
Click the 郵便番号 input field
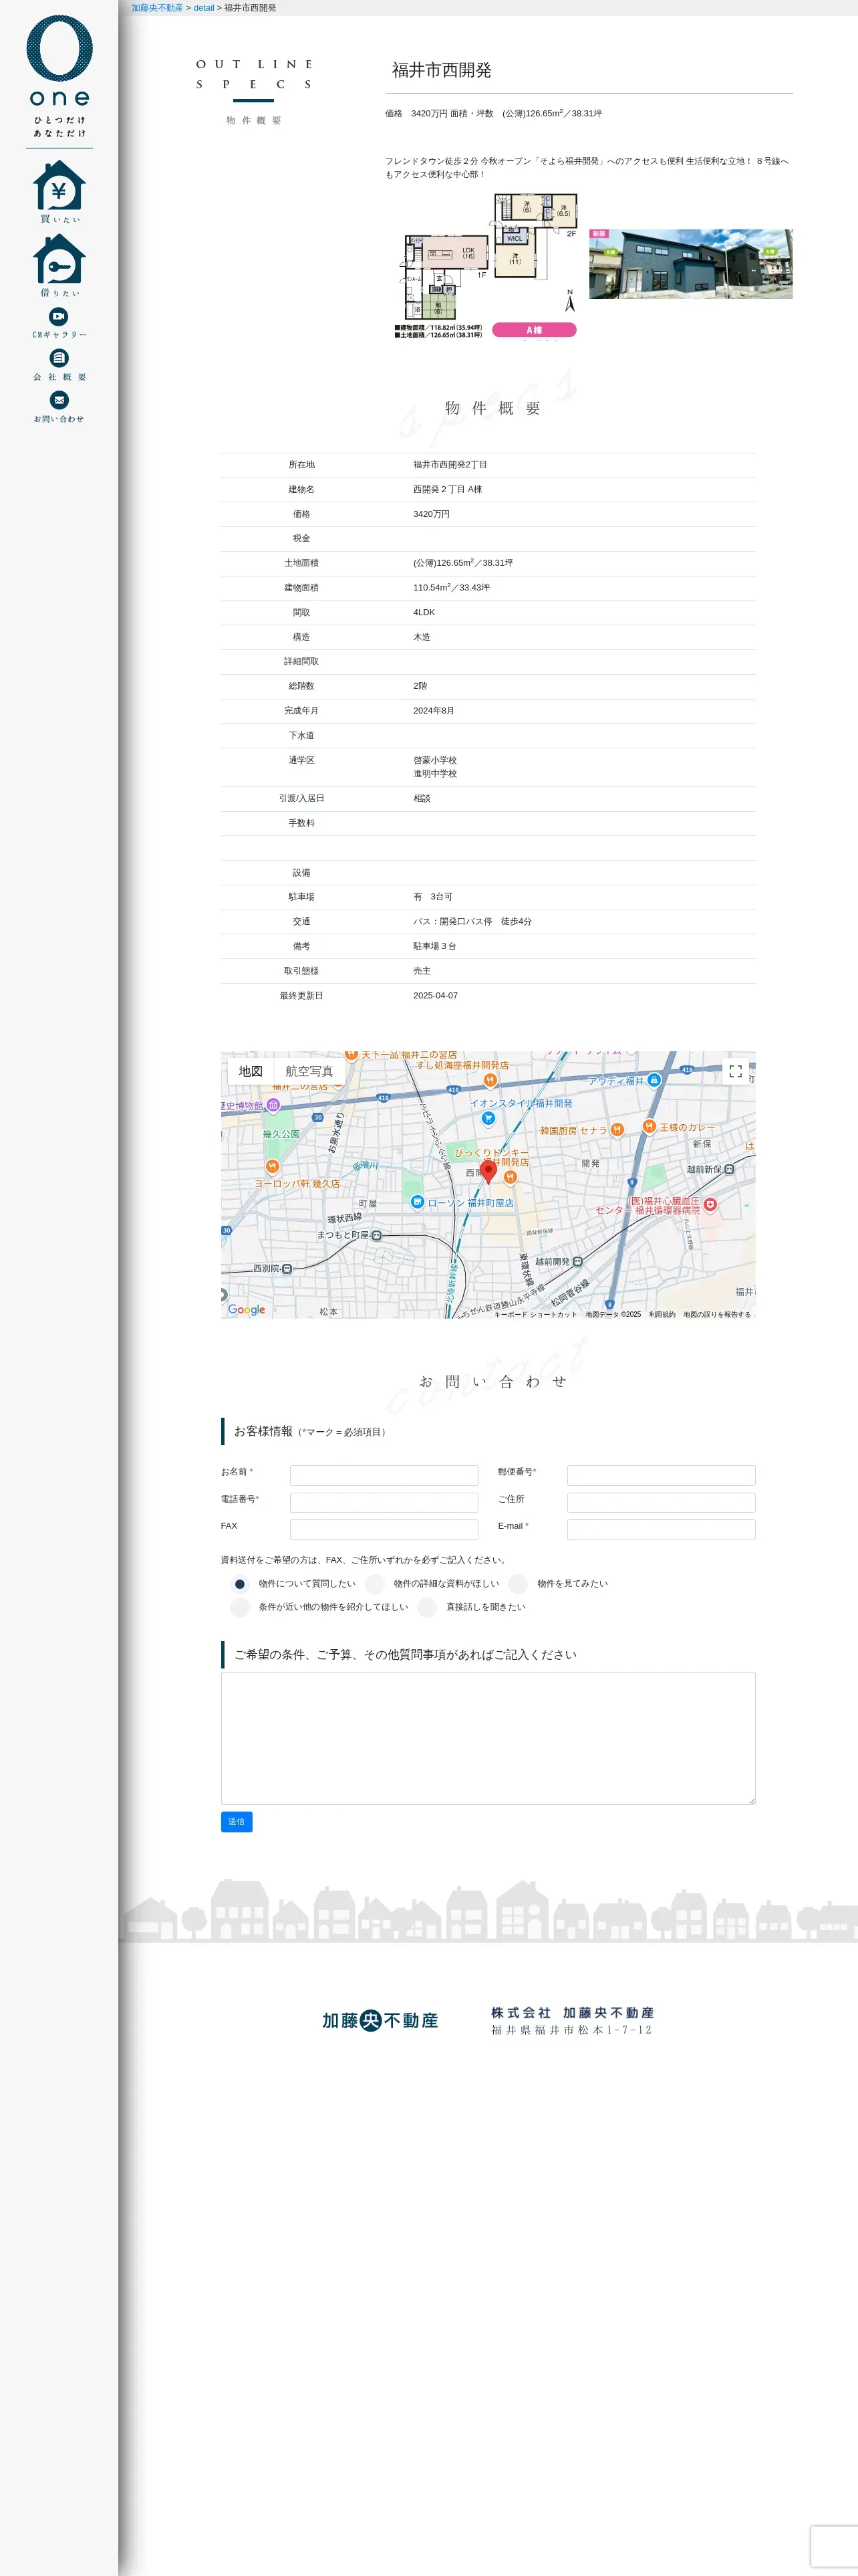click(x=662, y=1475)
